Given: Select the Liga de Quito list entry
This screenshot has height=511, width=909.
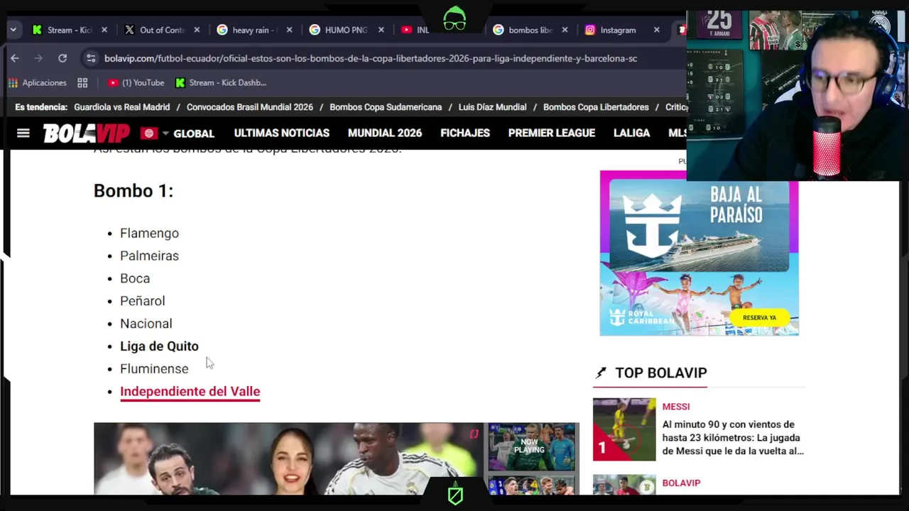Looking at the screenshot, I should pyautogui.click(x=159, y=346).
